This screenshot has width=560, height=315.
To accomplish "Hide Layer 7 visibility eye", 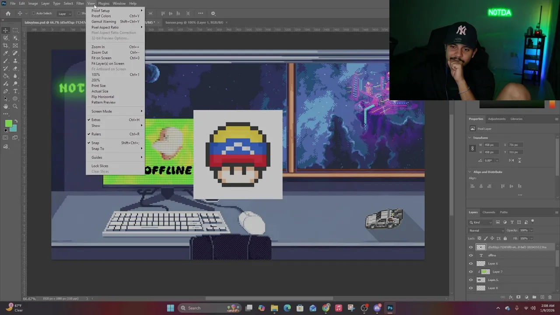I will [471, 272].
